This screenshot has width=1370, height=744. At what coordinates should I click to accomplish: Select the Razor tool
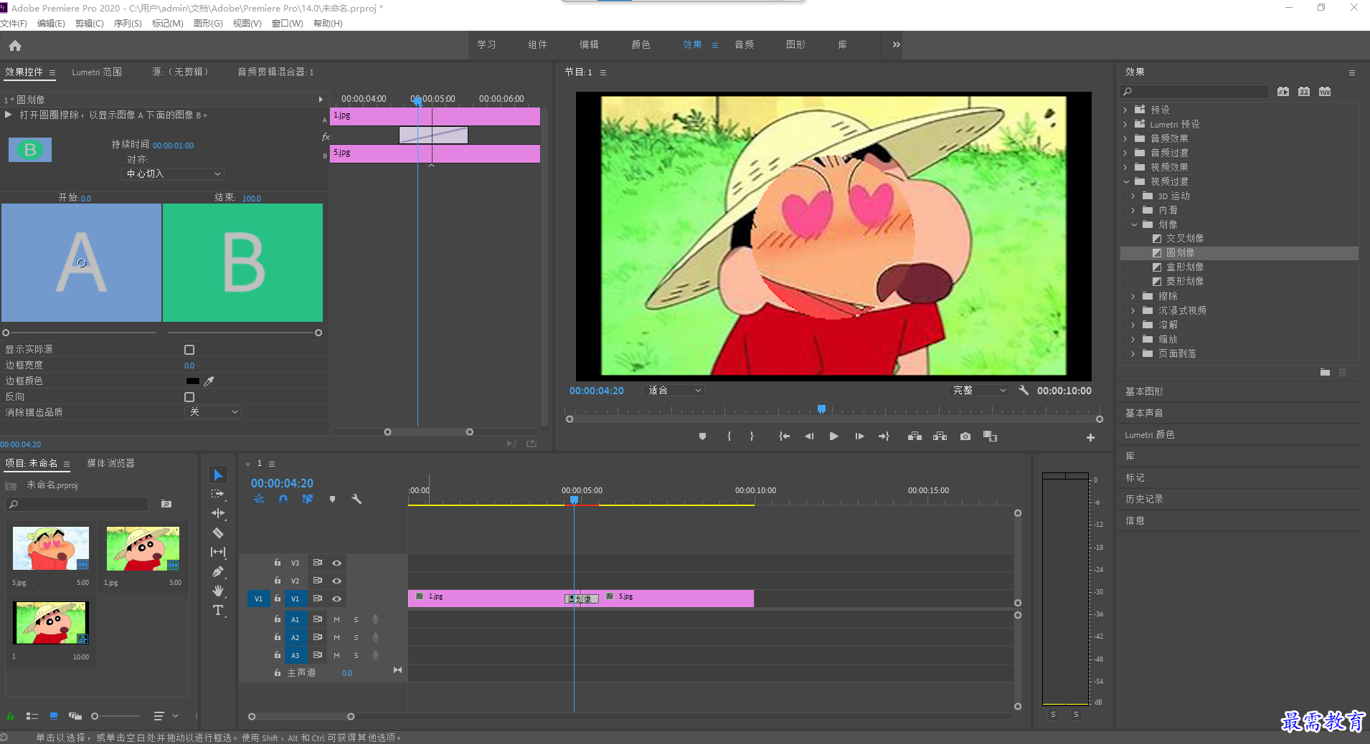pos(218,533)
